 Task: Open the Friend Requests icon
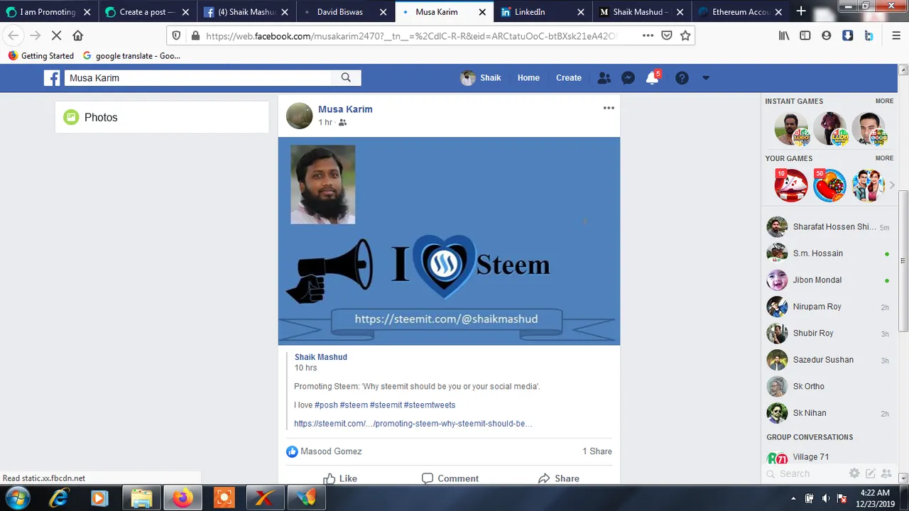point(604,78)
